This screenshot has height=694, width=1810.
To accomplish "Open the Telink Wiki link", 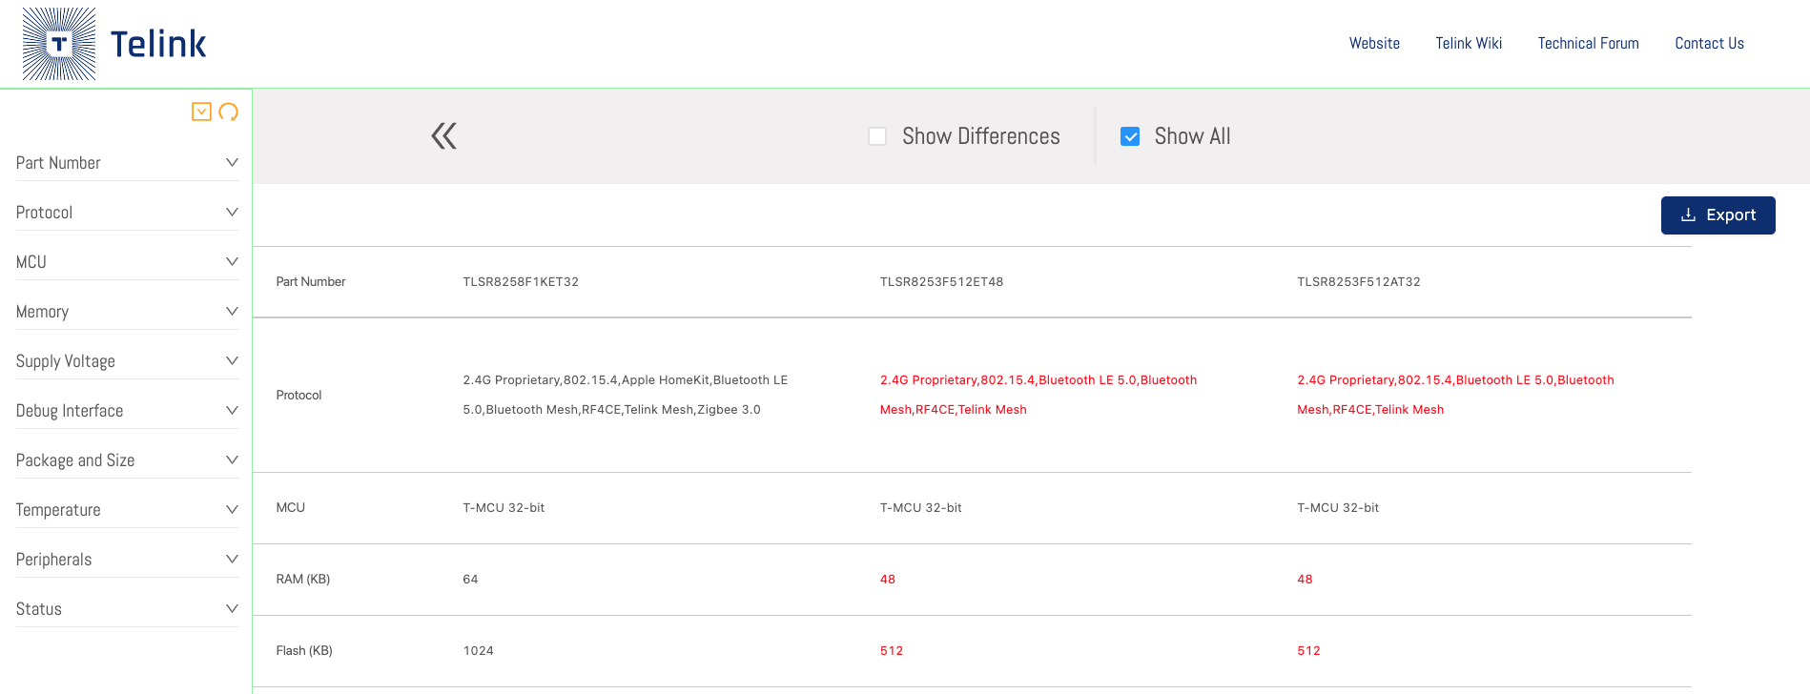I will click(1469, 43).
